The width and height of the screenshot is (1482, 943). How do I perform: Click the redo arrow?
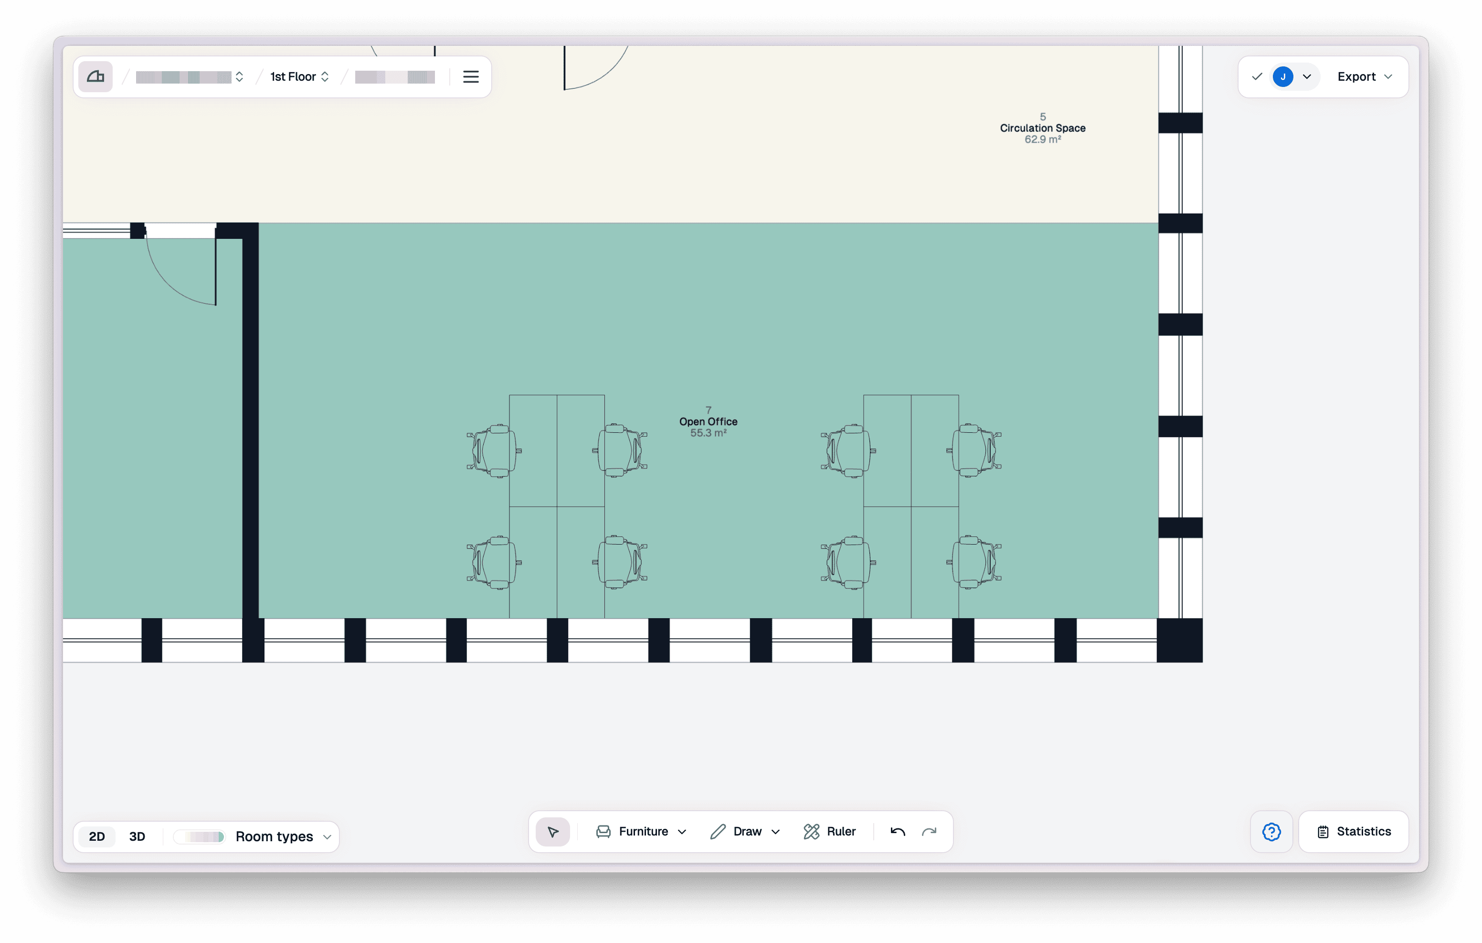[x=929, y=832]
